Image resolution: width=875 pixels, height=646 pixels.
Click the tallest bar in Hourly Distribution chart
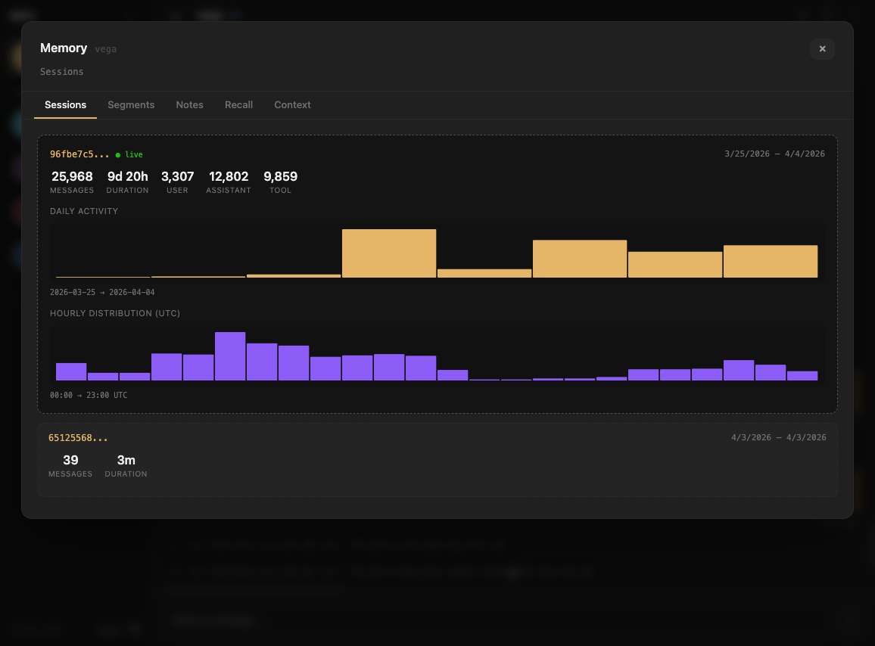[x=230, y=356]
